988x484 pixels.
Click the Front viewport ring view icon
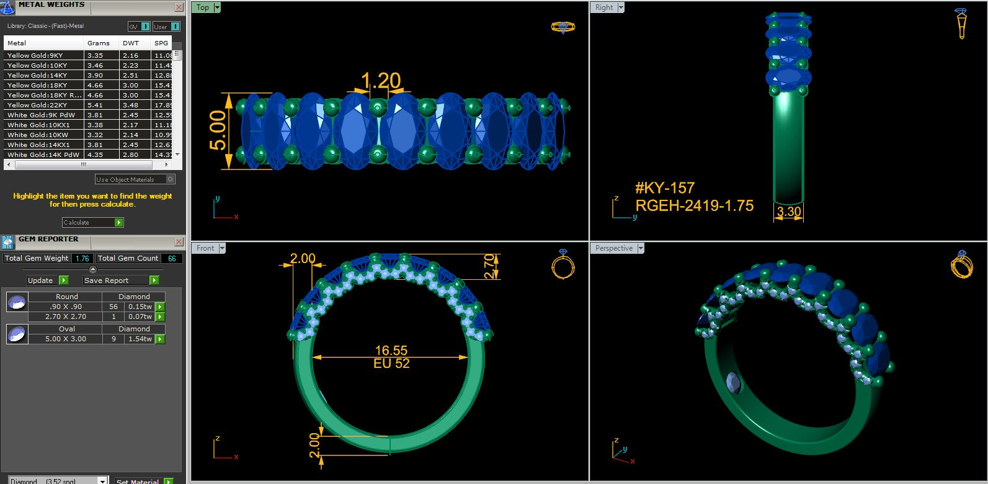point(563,264)
